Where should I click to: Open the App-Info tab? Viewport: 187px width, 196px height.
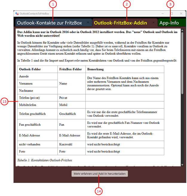tap(169, 23)
